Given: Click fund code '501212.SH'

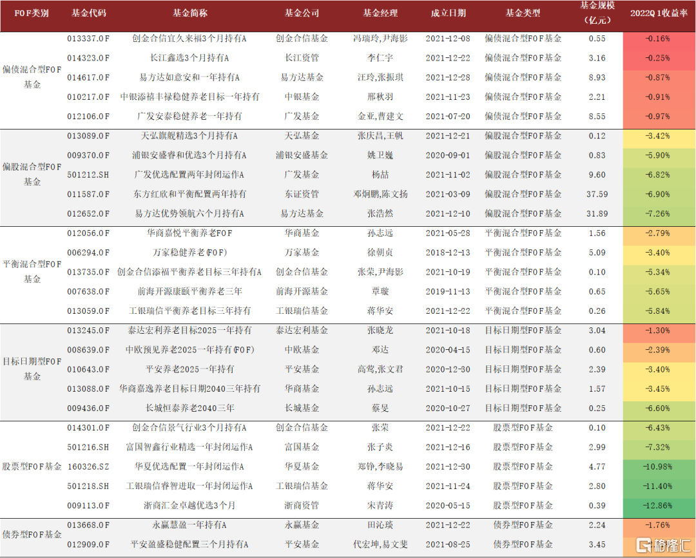Looking at the screenshot, I should click(88, 175).
